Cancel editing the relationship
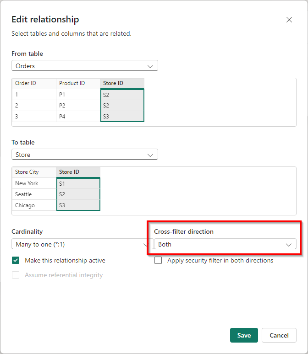 tap(279, 335)
